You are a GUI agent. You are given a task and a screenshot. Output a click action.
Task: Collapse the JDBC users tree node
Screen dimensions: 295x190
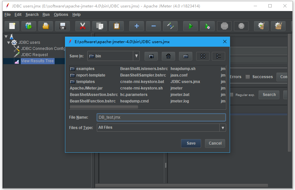(8, 42)
